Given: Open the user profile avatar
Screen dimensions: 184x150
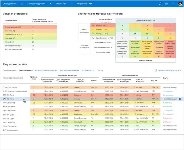Looking at the screenshot, I should pyautogui.click(x=180, y=4).
